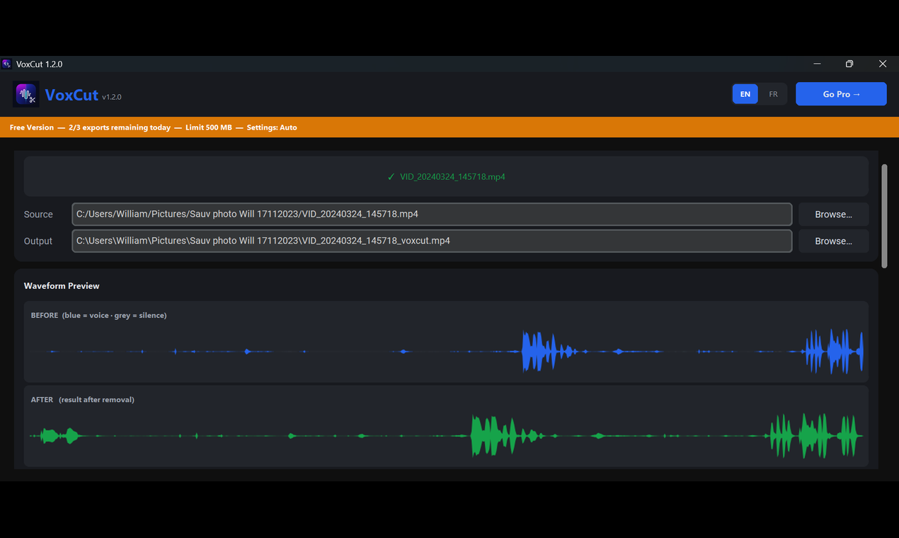Click "2/3 exports remaining today" text
899x538 pixels.
pyautogui.click(x=120, y=127)
